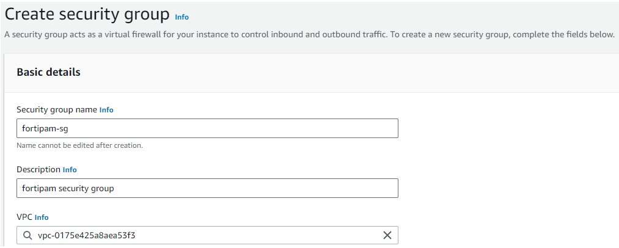Click 'Name cannot be edited after creation' hint
The image size is (619, 248).
79,145
